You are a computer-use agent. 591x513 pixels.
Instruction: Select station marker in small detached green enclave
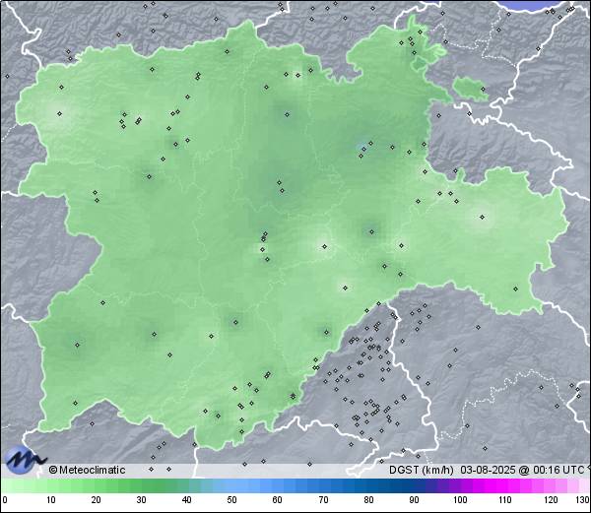pyautogui.click(x=484, y=89)
